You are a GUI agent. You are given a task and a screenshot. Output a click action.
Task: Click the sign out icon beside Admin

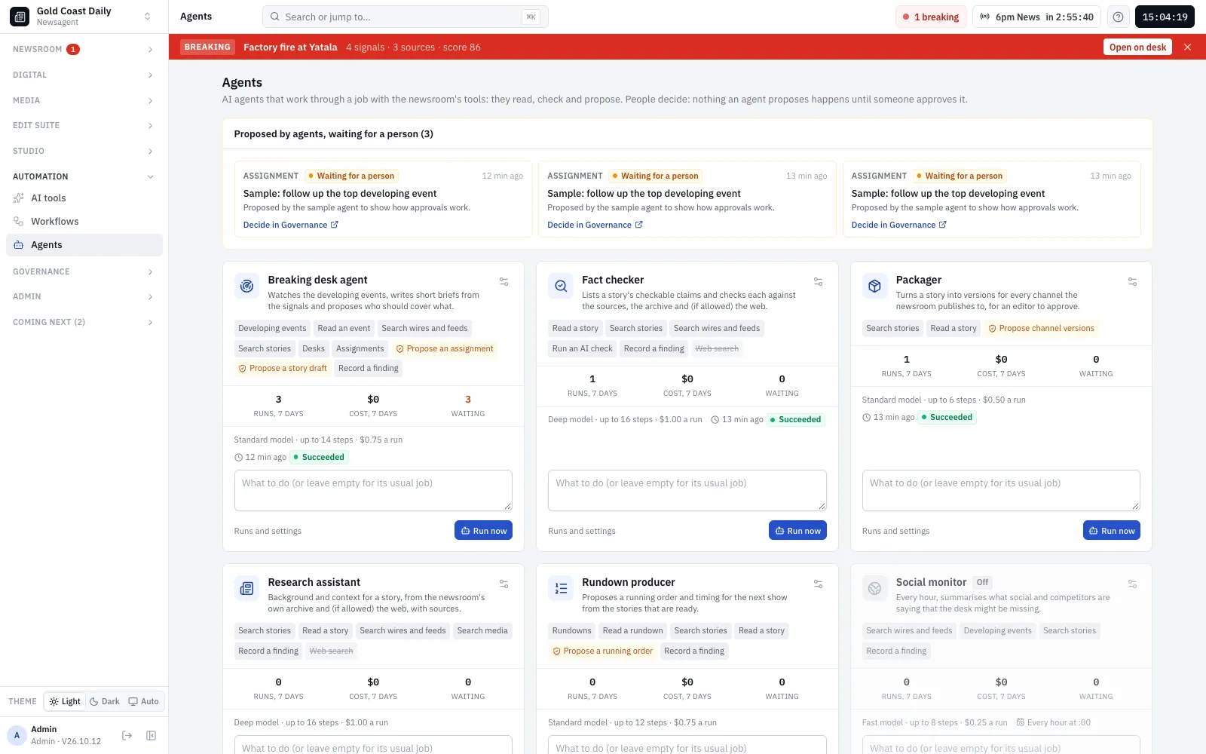point(127,735)
